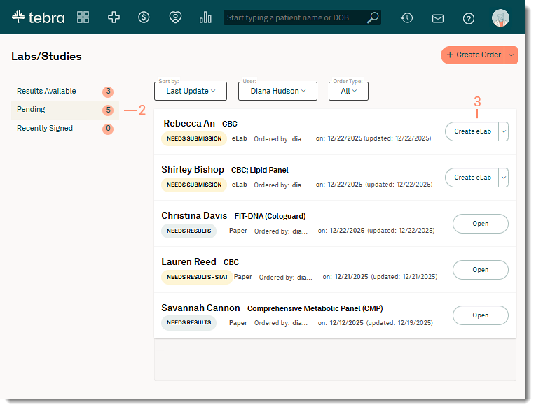
Task: Click Needs Submission badge for Rebecca An
Action: coord(194,138)
